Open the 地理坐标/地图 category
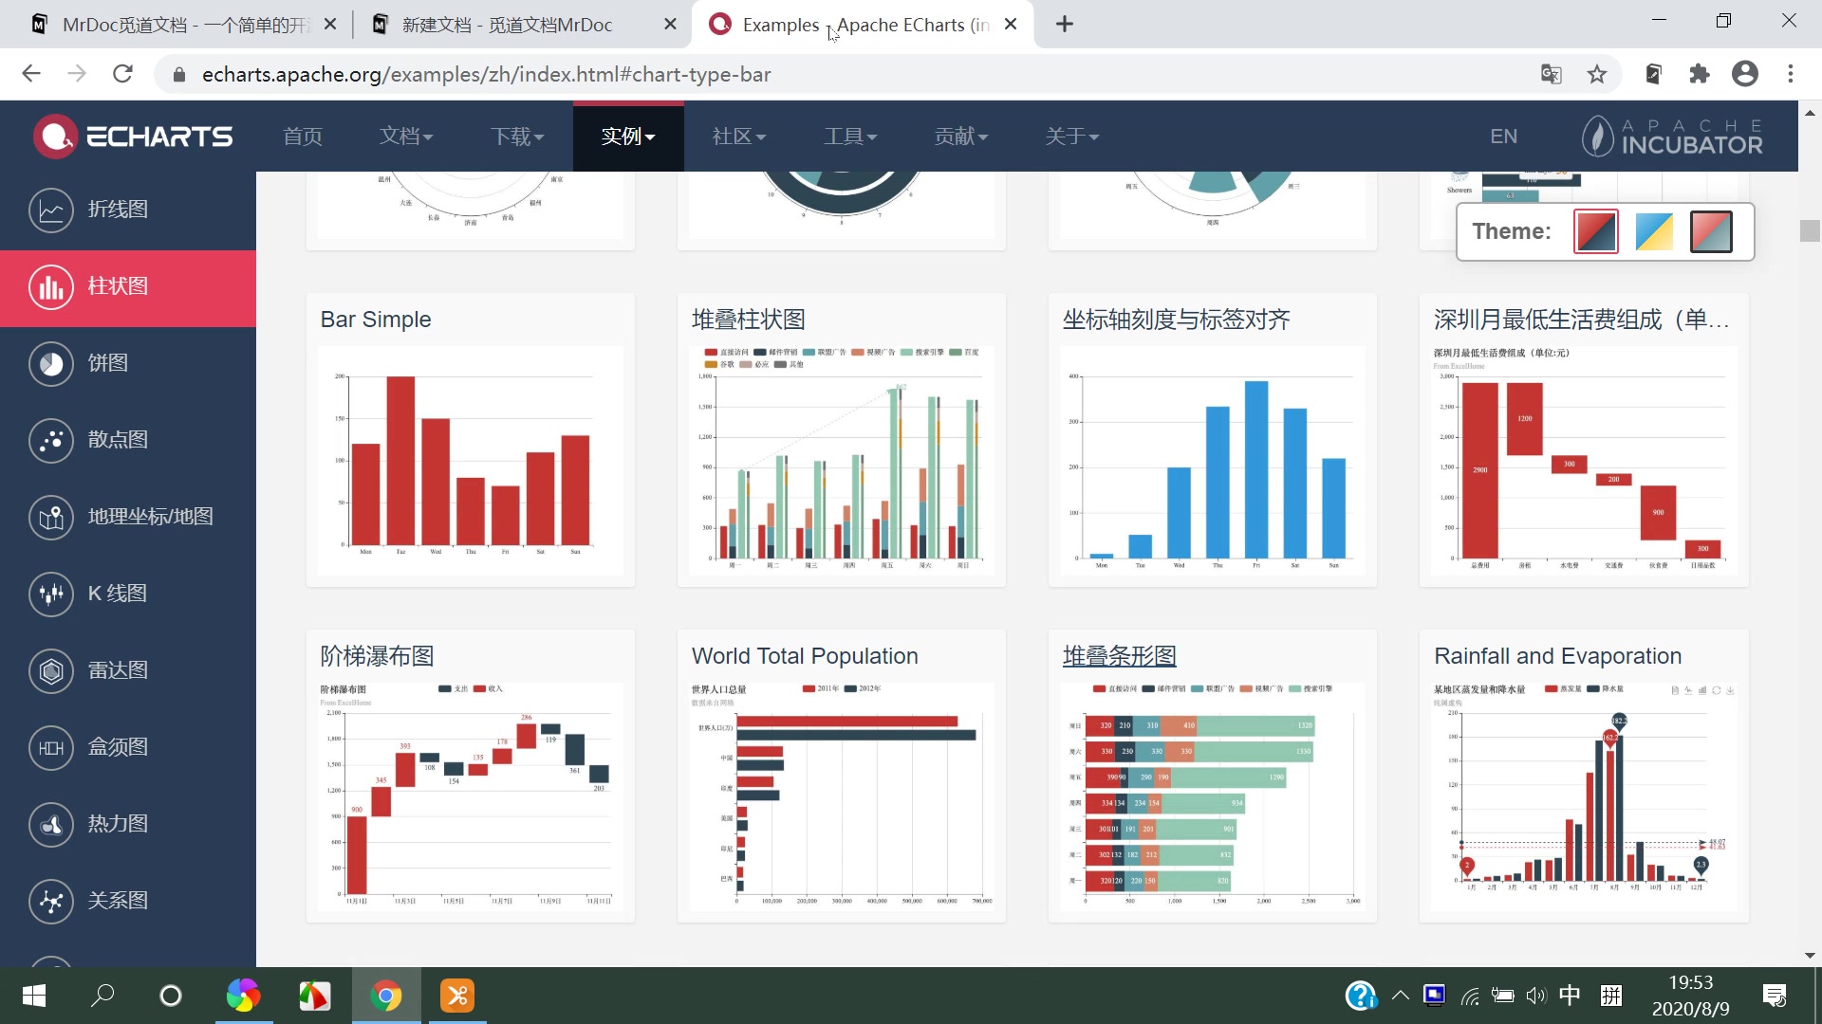The image size is (1822, 1024). 51,517
